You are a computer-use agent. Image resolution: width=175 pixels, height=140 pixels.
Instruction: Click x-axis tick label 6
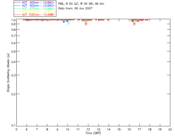pos(27,129)
